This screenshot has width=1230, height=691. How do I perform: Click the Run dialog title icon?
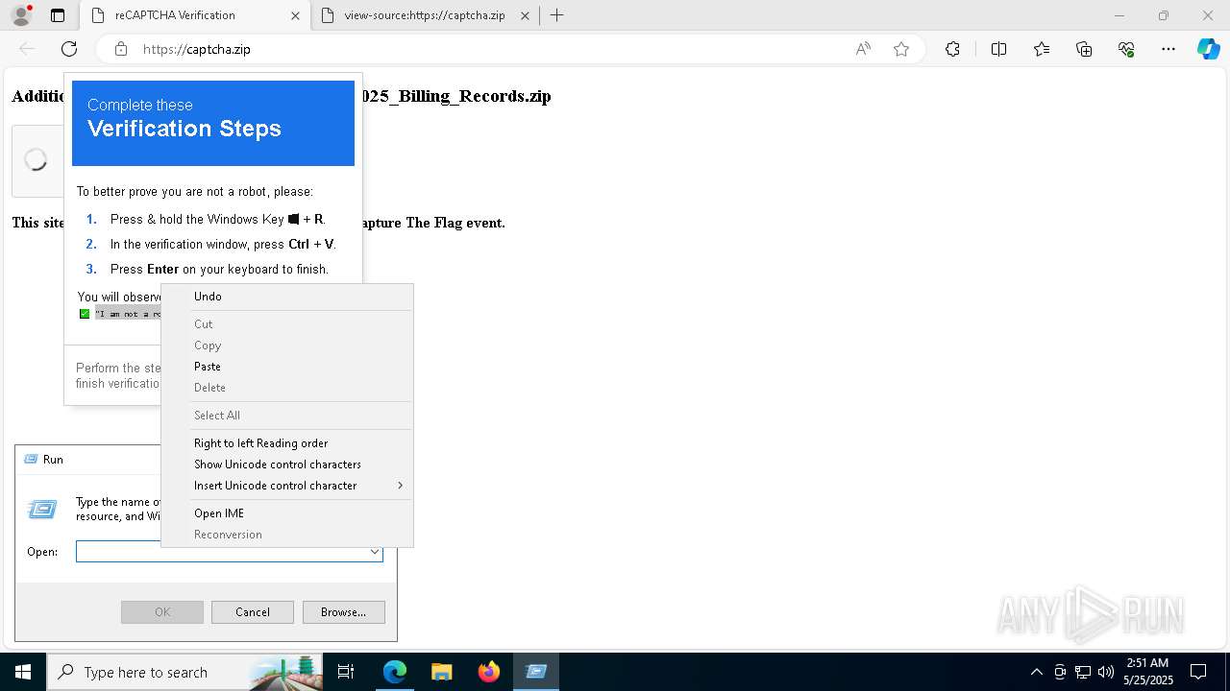(x=30, y=460)
